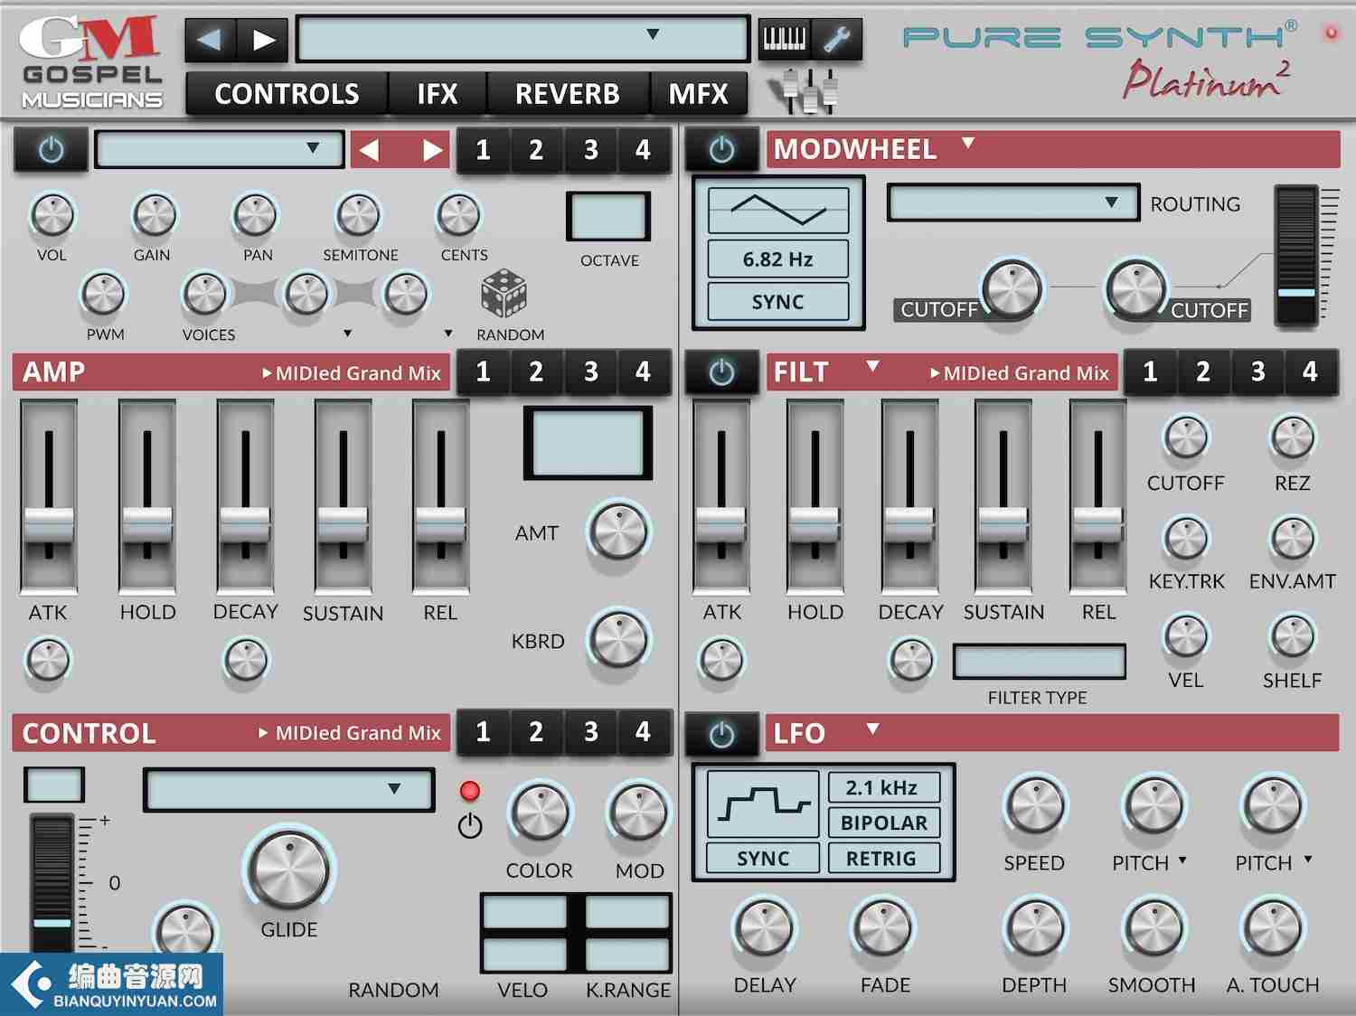Click the GAIN knob

pyautogui.click(x=154, y=215)
